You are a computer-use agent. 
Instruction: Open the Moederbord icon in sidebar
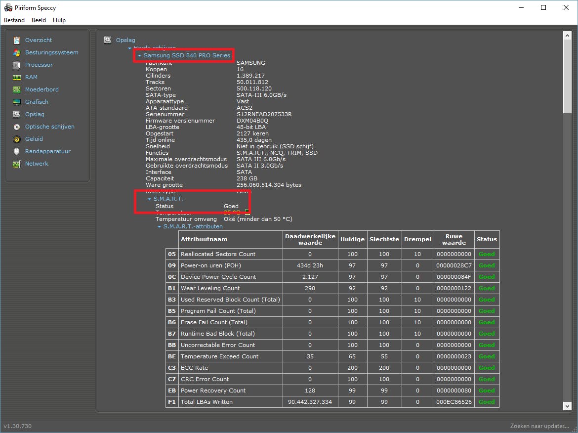17,89
